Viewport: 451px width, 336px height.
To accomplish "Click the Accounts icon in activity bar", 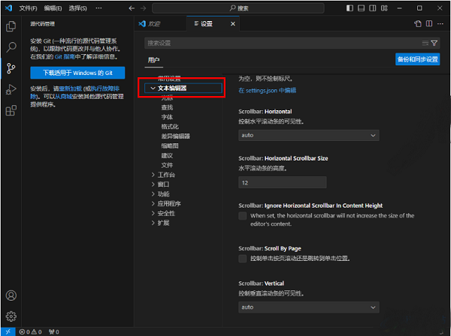I will point(11,296).
